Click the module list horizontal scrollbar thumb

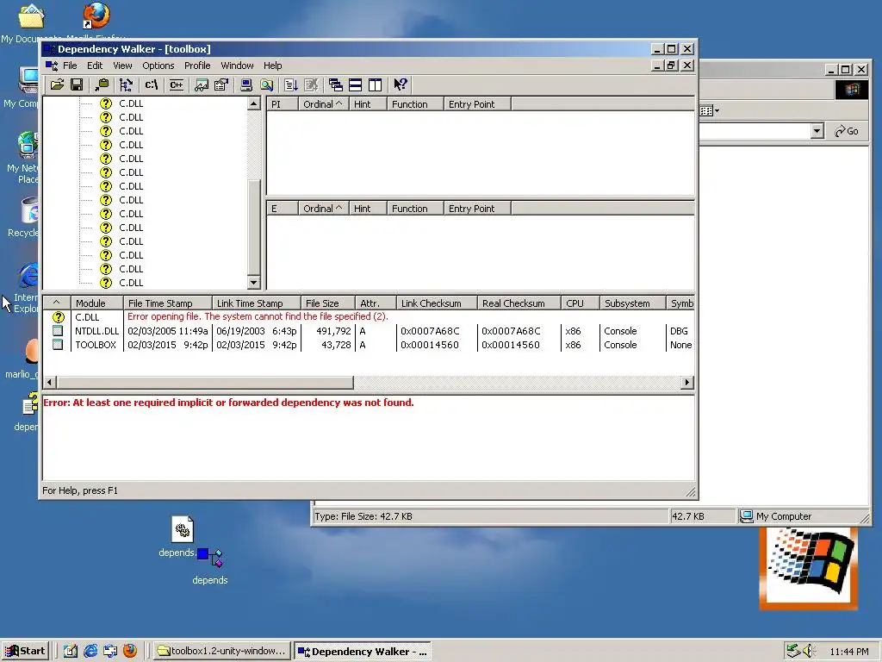click(205, 382)
